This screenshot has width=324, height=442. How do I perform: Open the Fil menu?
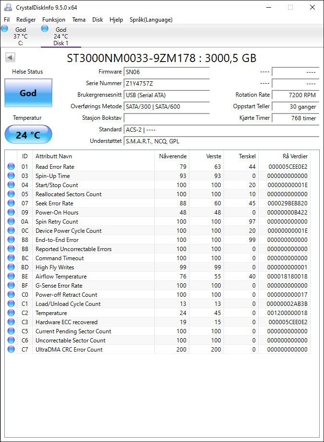click(7, 20)
